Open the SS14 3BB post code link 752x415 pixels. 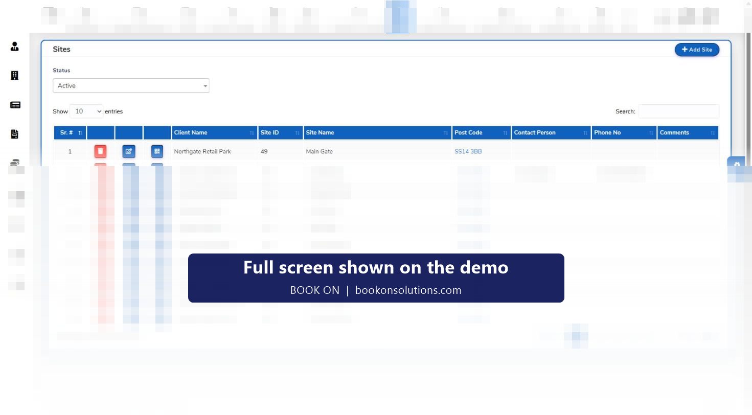pos(468,152)
